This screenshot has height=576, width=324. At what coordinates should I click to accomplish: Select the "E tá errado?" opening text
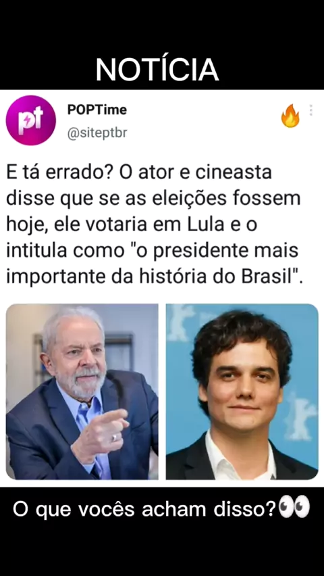59,172
